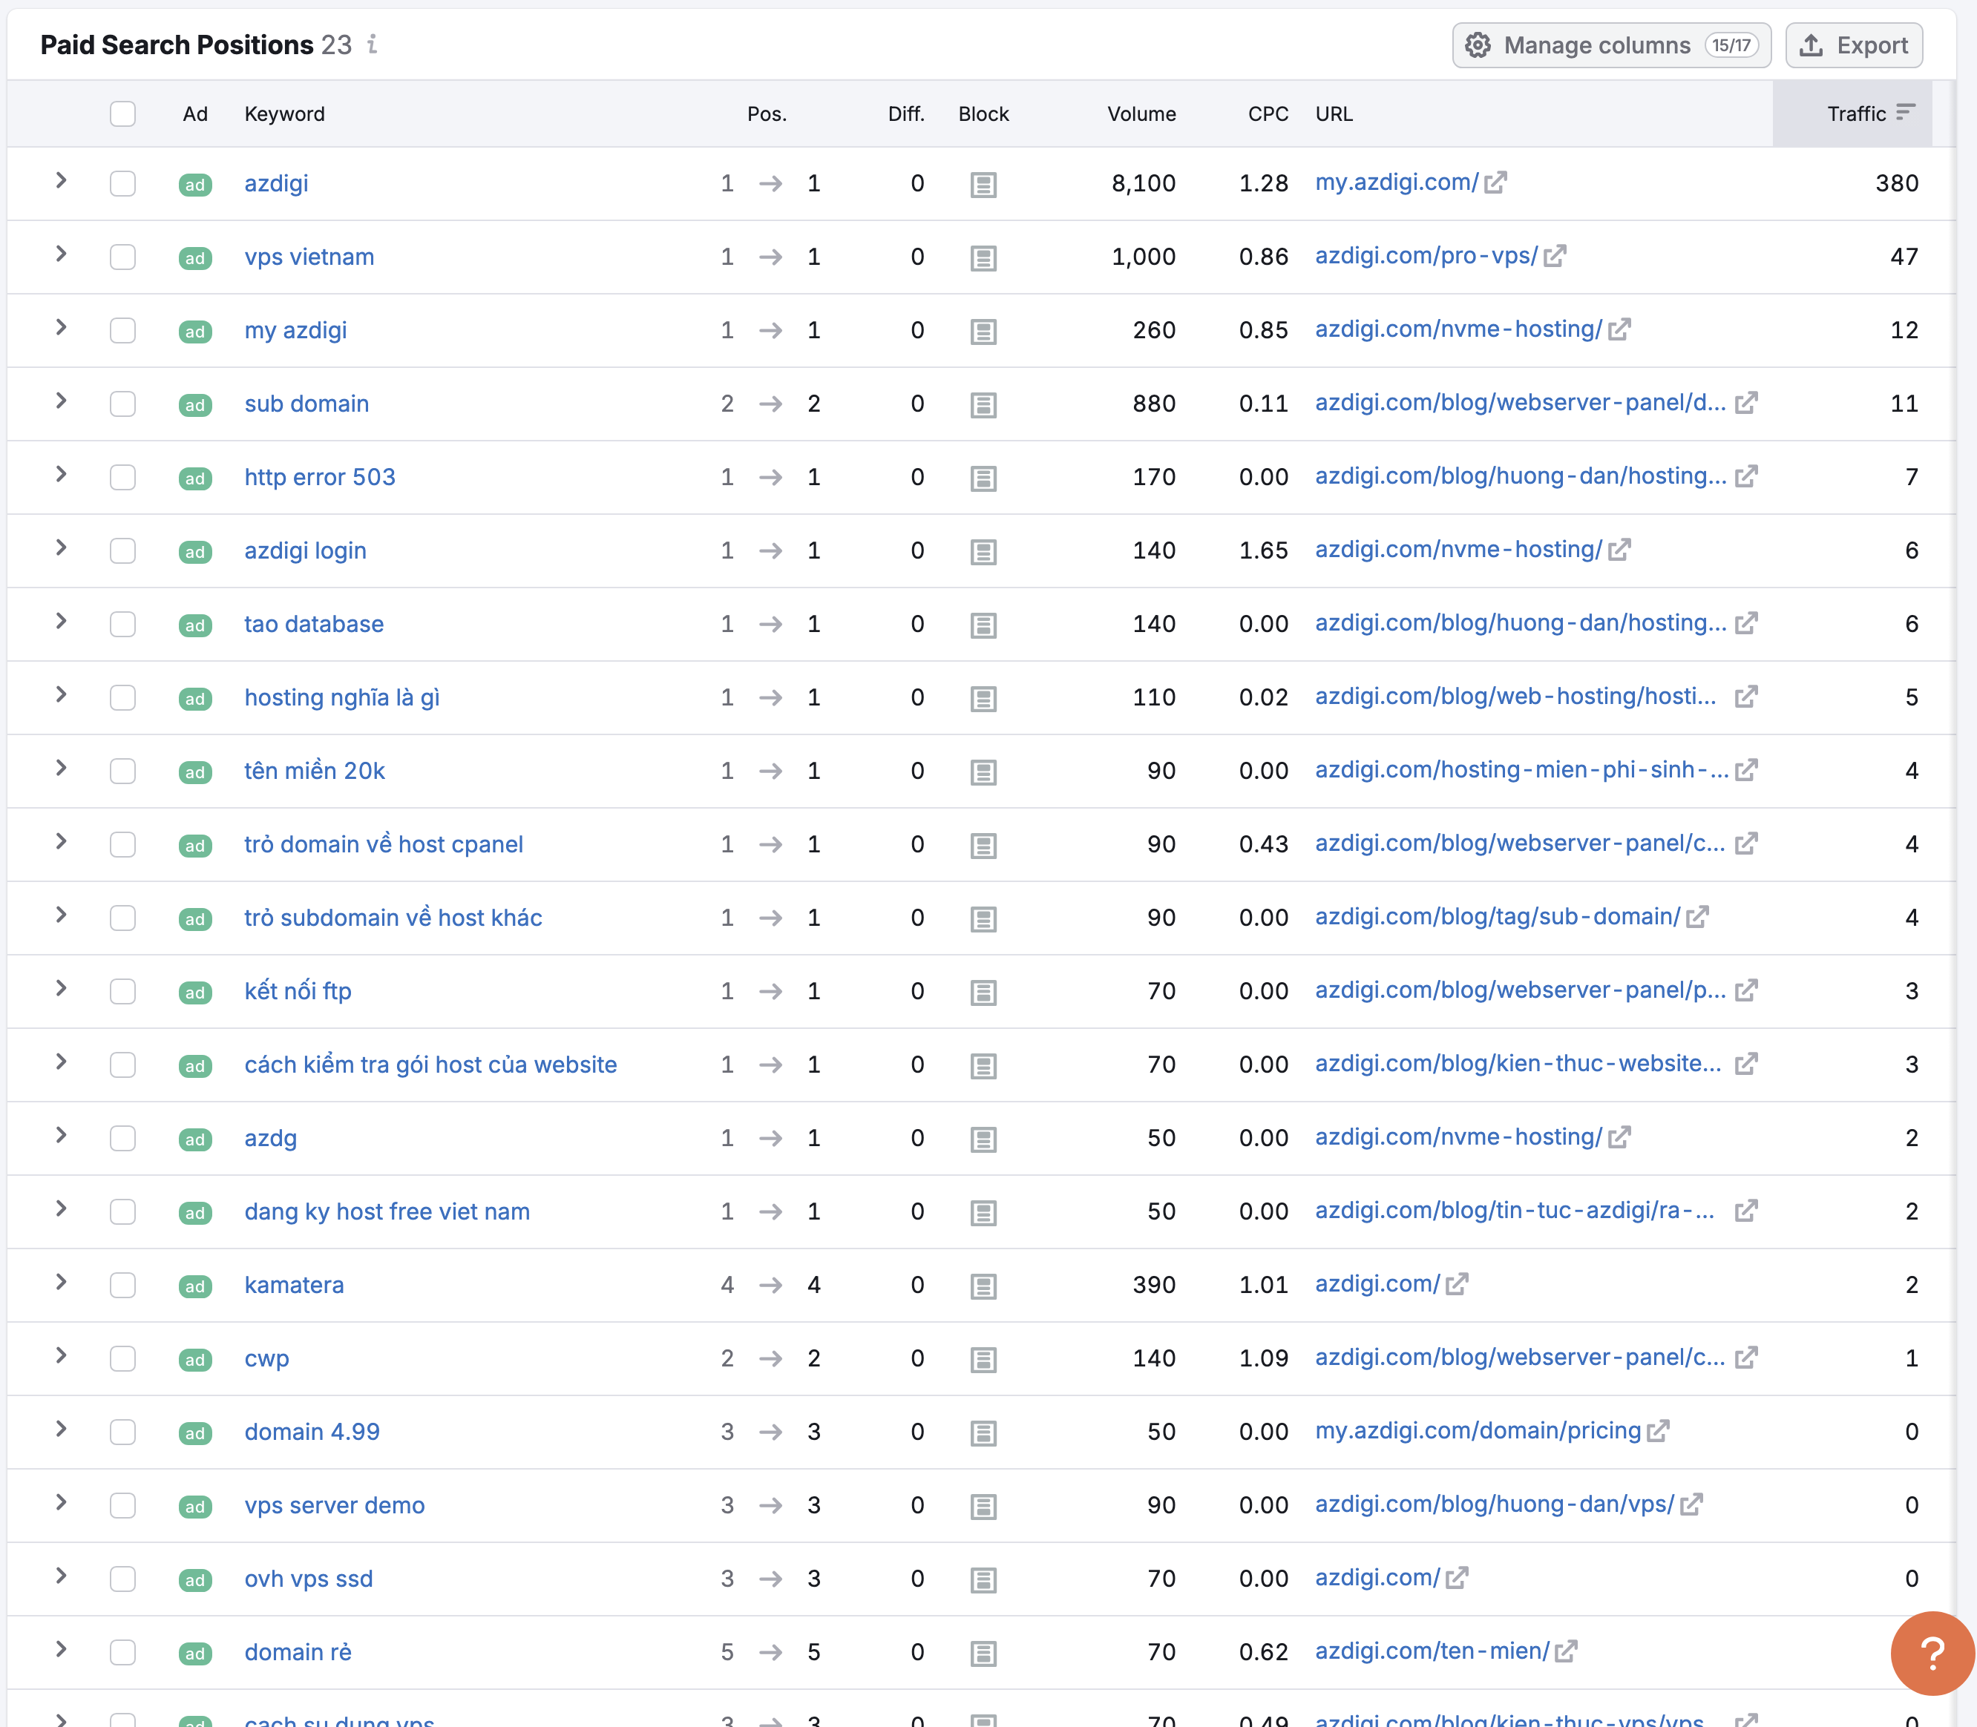Click the ad badge for kết nối ftp
Viewport: 1977px width, 1727px height.
[x=194, y=992]
